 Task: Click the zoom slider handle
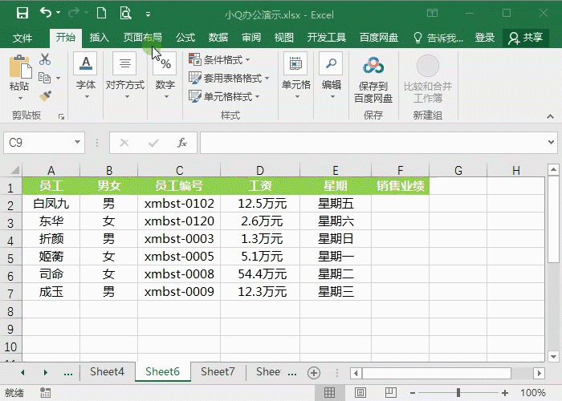click(x=458, y=393)
